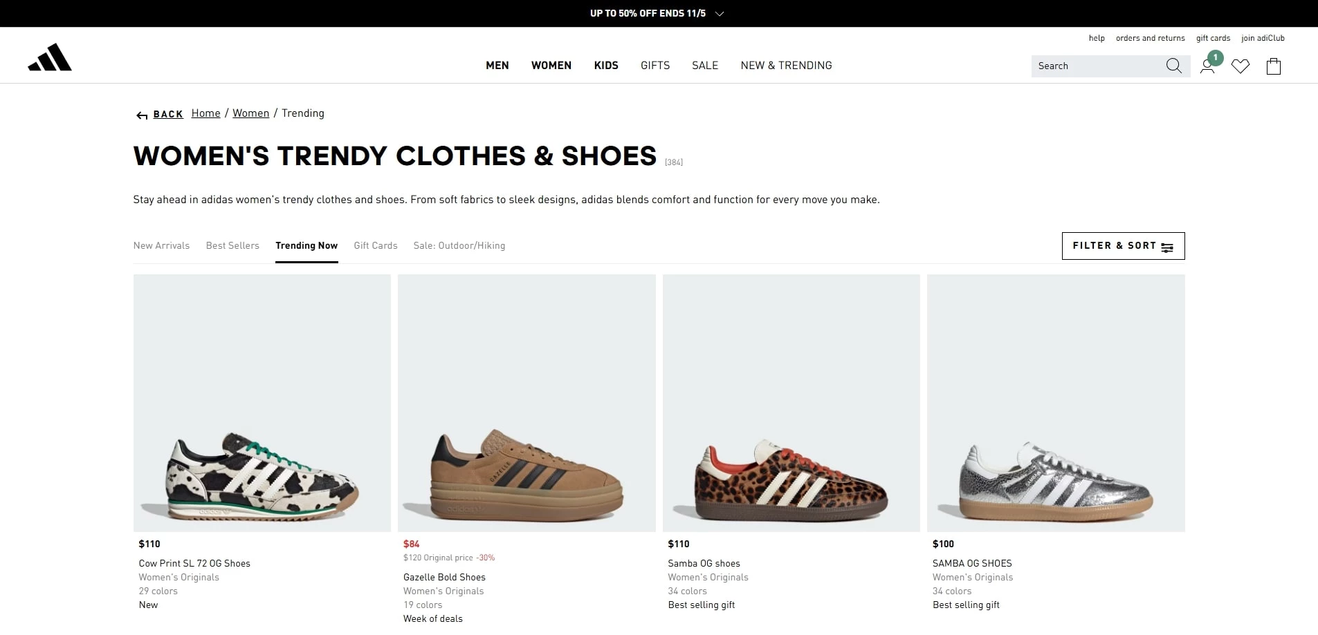1318x635 pixels.
Task: Open the silver Samba OG shoe image
Action: pyautogui.click(x=1056, y=403)
